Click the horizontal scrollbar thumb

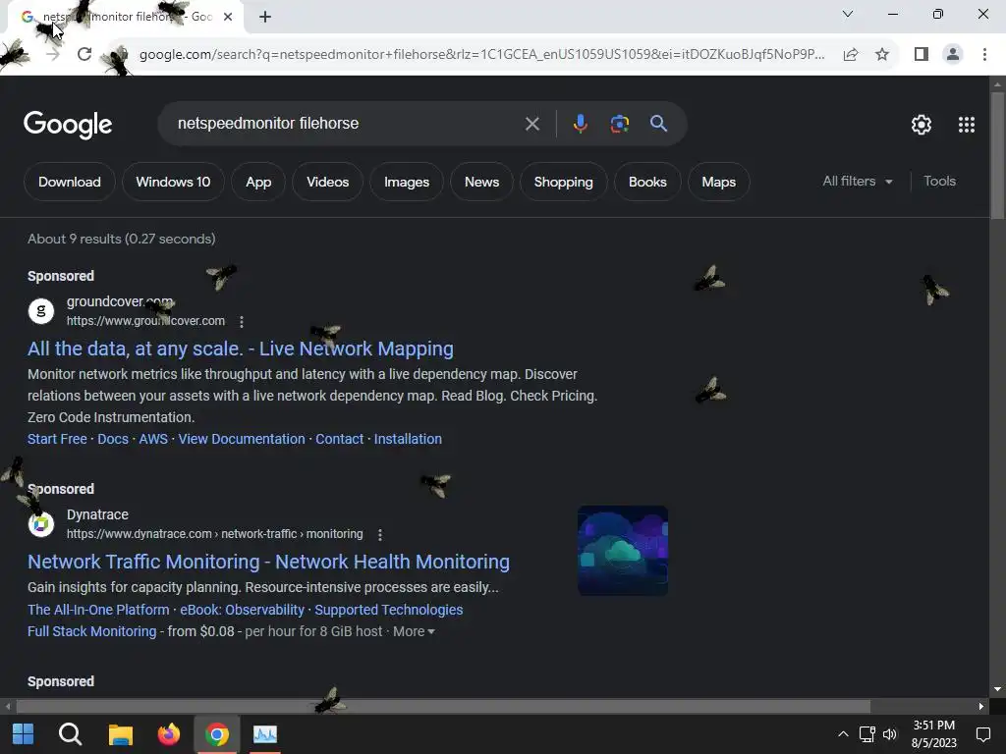443,706
